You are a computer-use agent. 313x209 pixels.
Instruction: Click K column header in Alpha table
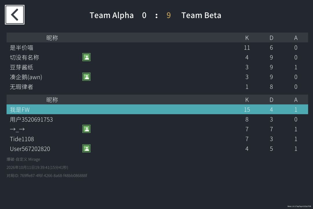click(247, 38)
